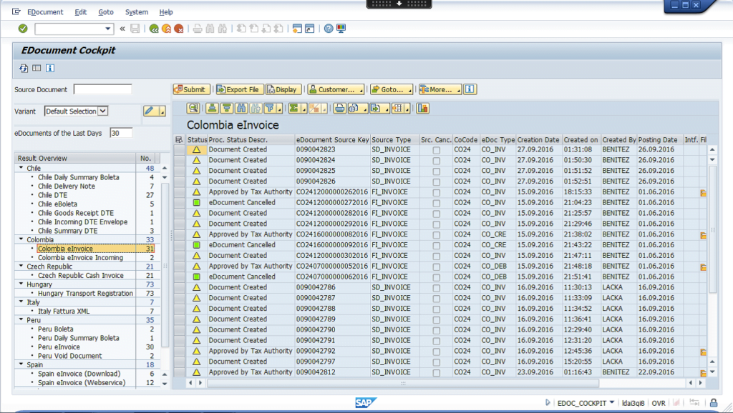733x413 pixels.
Task: Click the blue Information icon under the title
Action: click(x=50, y=68)
